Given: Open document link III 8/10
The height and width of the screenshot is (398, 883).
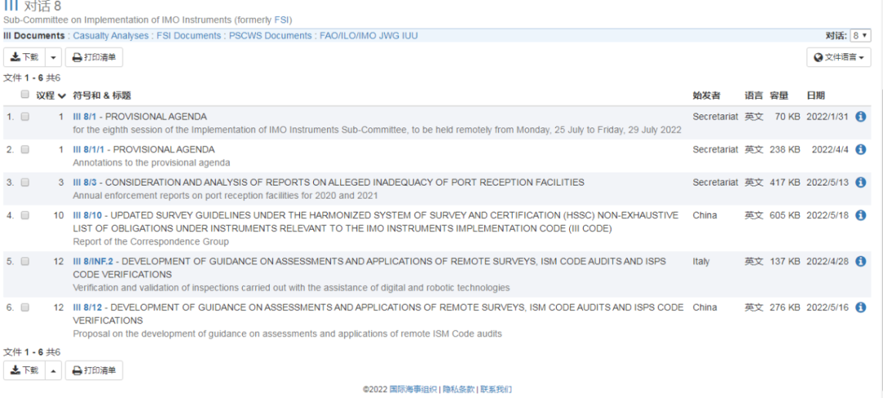Looking at the screenshot, I should point(87,215).
